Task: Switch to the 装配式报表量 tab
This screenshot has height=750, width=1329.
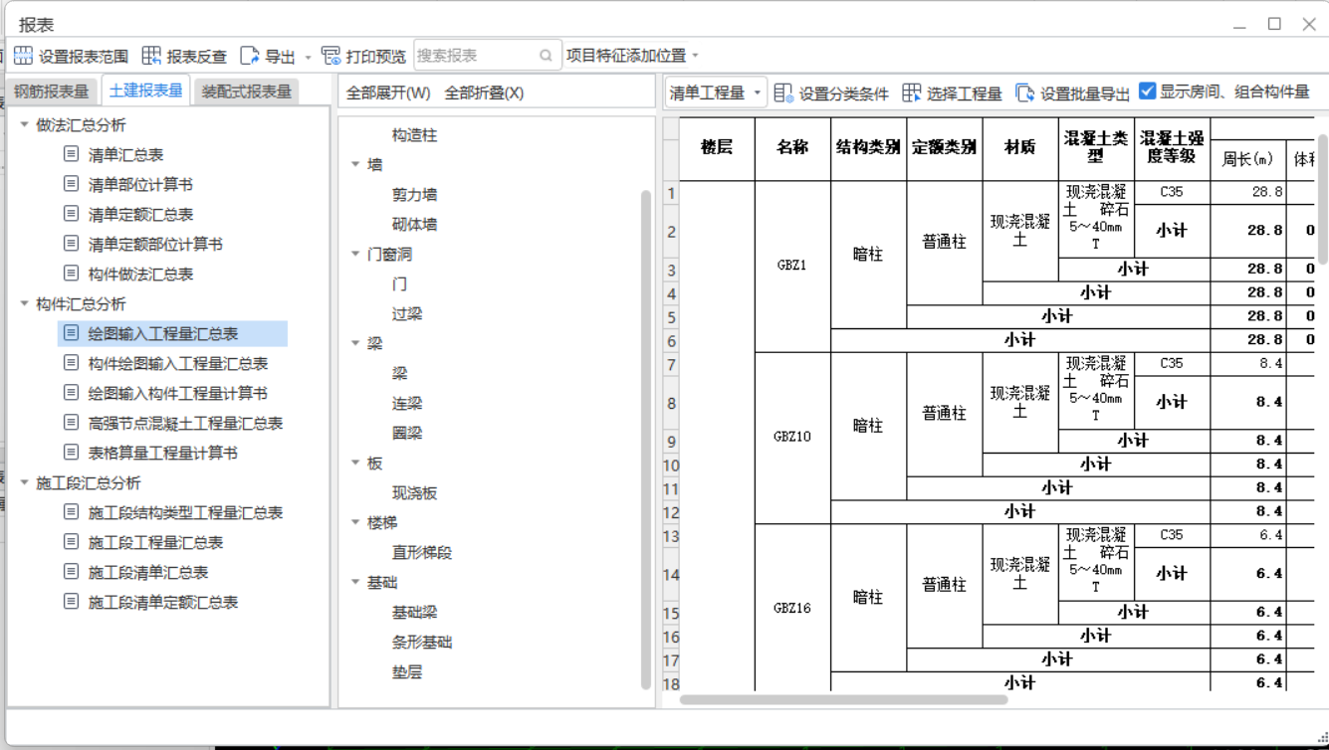Action: [247, 92]
